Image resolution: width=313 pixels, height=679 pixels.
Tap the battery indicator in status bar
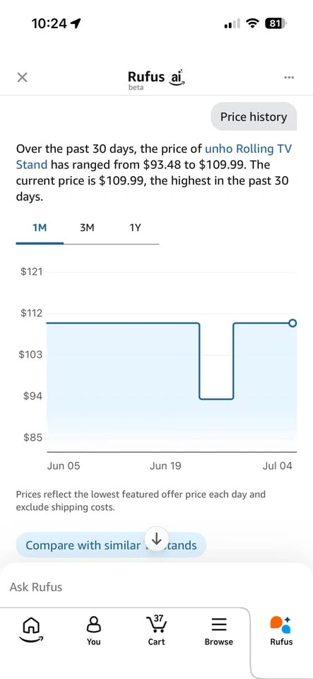(x=276, y=23)
